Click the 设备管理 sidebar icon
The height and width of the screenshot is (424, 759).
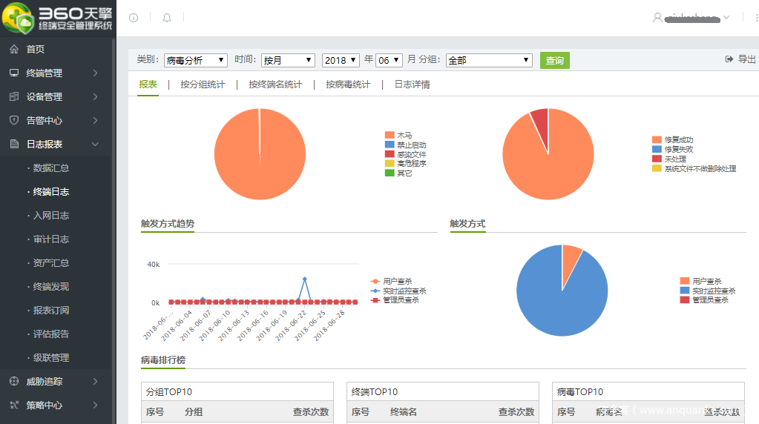click(13, 96)
